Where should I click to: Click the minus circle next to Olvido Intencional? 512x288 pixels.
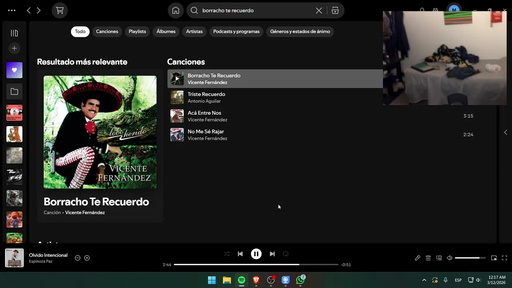pyautogui.click(x=78, y=258)
